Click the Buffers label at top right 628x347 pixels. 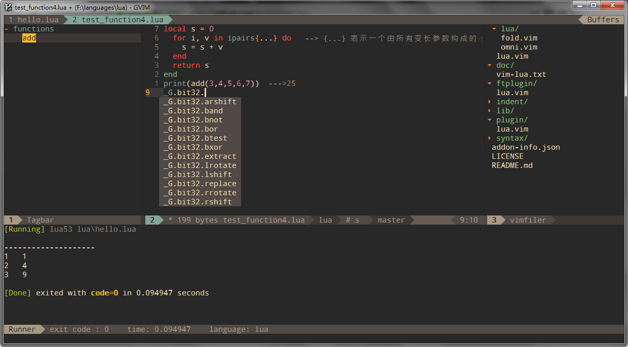[602, 19]
